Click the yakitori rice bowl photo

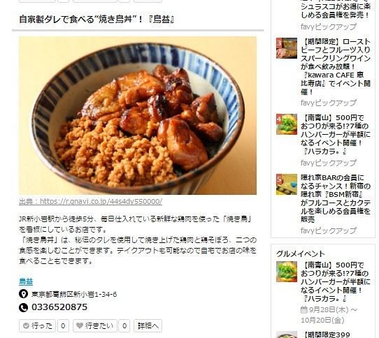point(138,115)
